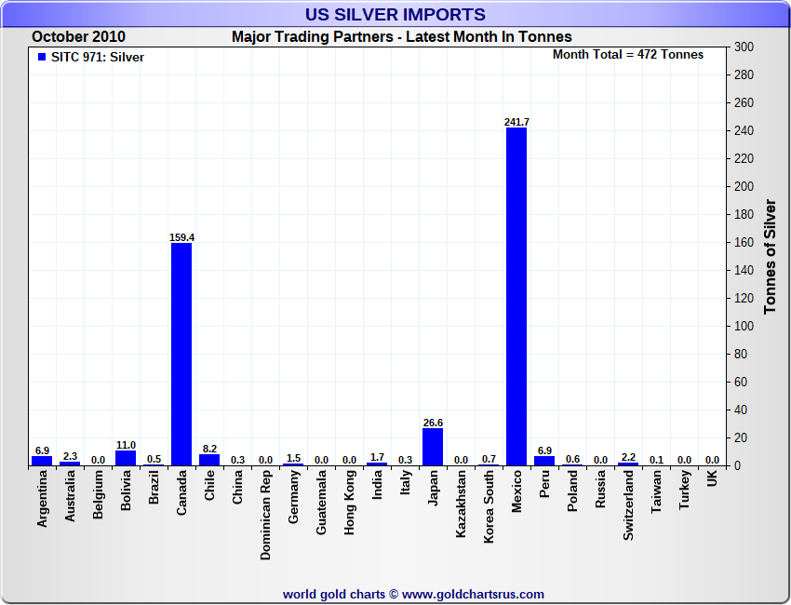
Task: Click the Korea South axis label
Action: tap(489, 506)
